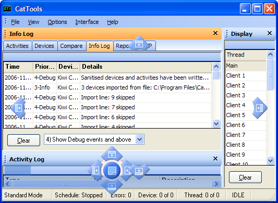Open the Interface menu

point(87,22)
